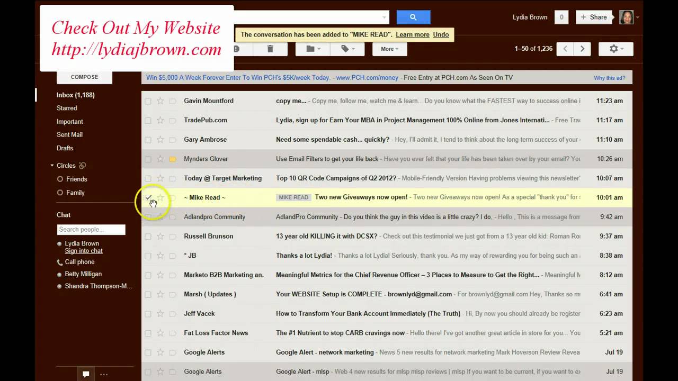
Task: Open the Move to folder icon
Action: (x=313, y=49)
